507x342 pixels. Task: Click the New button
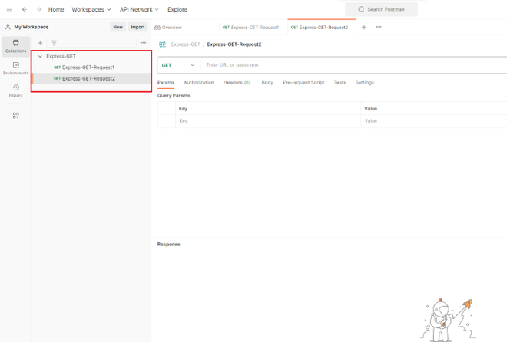click(x=118, y=27)
